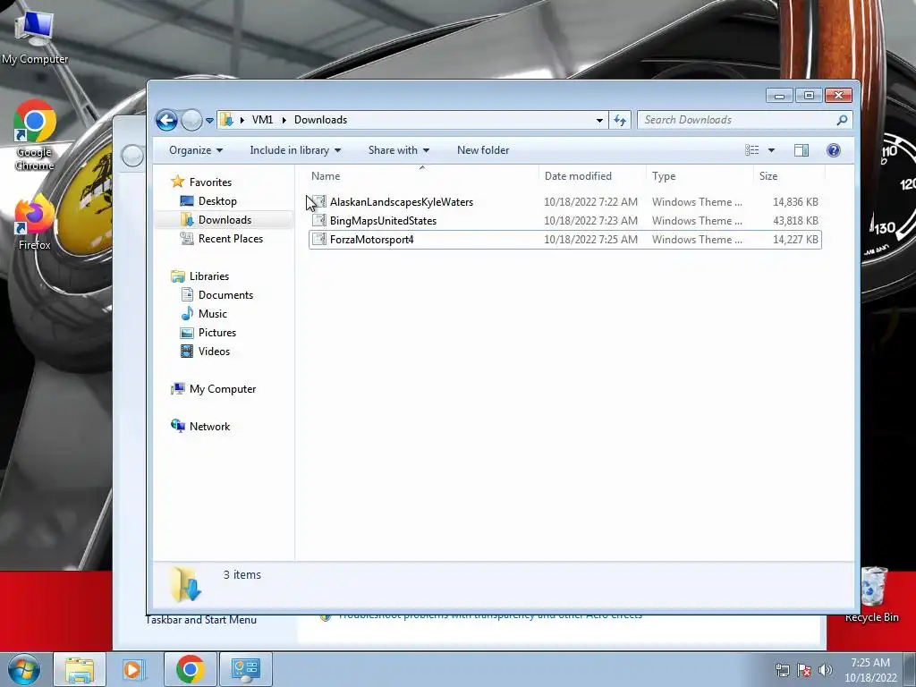Open the Organize menu

[x=196, y=150]
